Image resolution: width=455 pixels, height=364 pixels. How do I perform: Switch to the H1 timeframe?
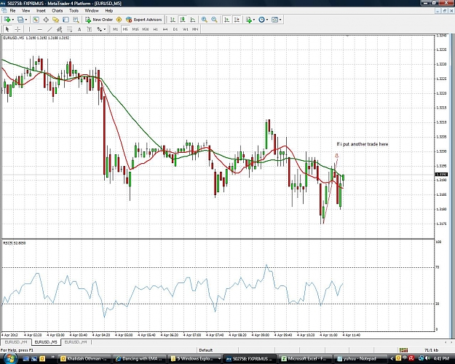coord(156,29)
